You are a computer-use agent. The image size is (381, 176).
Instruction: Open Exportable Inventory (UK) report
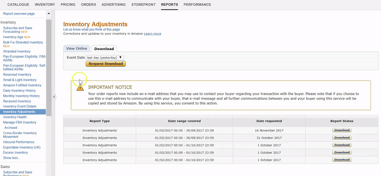point(21,147)
